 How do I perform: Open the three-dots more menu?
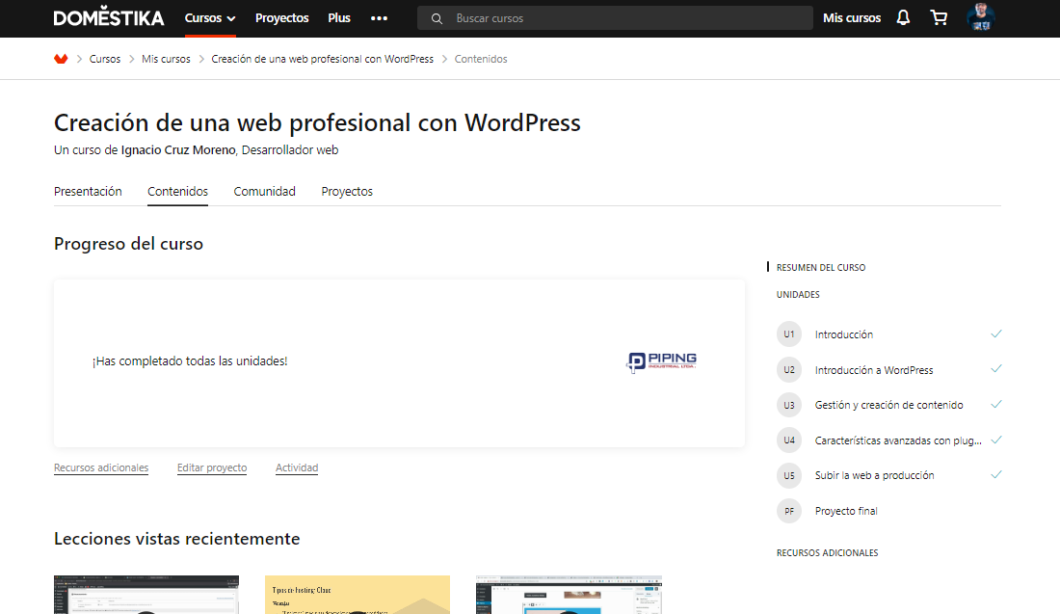[x=380, y=18]
